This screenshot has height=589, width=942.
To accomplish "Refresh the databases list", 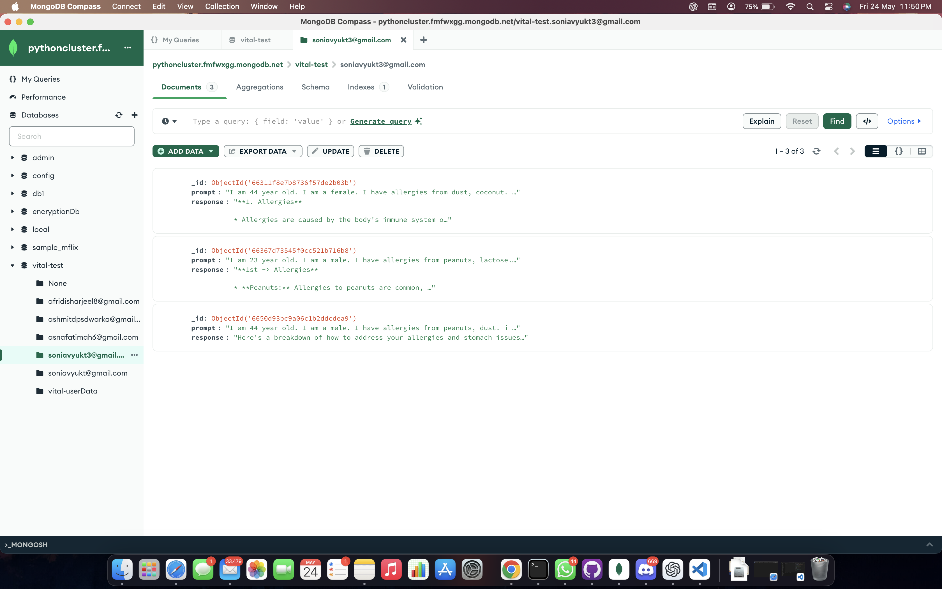I will coord(119,115).
